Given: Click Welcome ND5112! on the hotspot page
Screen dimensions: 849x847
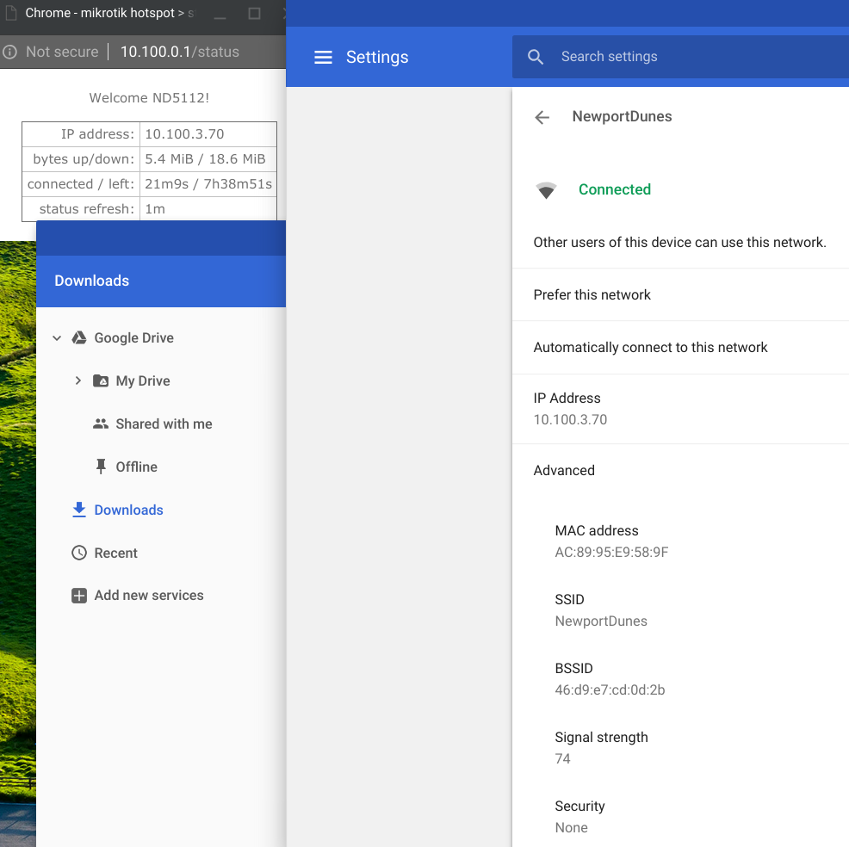Looking at the screenshot, I should [x=149, y=98].
